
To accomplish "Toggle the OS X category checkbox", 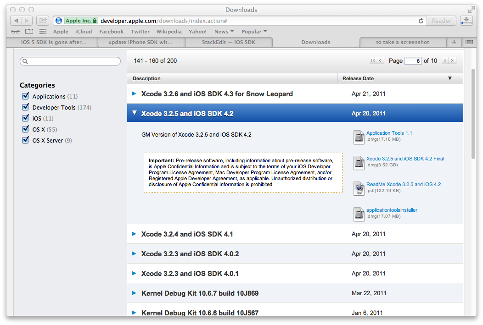I will coord(25,129).
